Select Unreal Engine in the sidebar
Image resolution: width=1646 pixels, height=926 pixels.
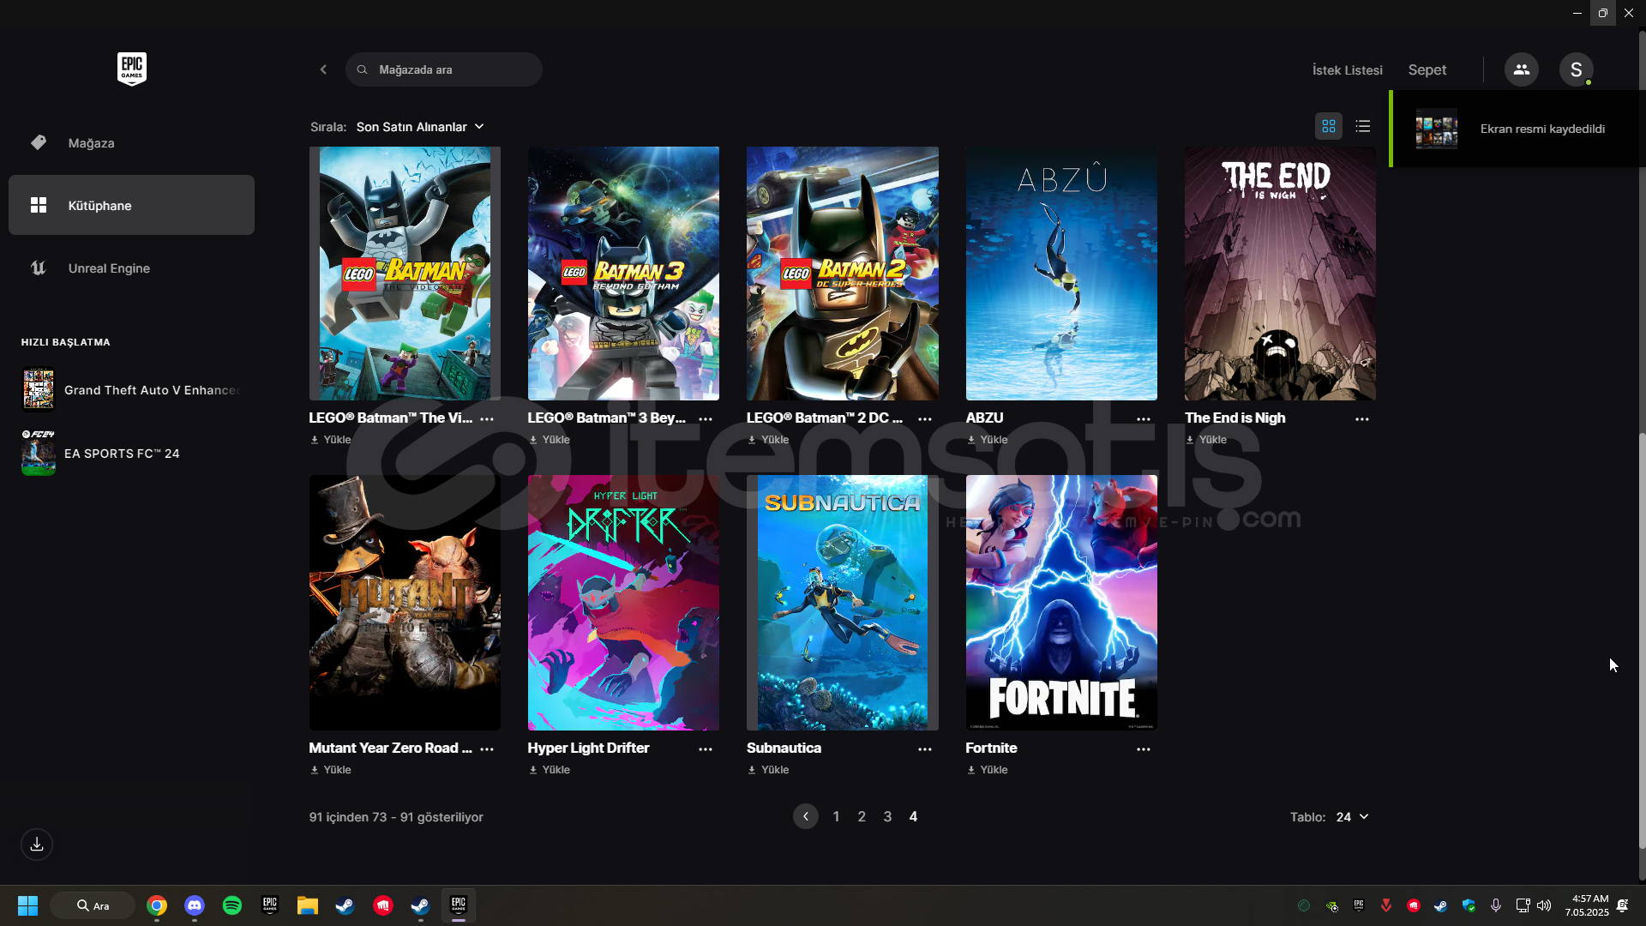pyautogui.click(x=109, y=268)
